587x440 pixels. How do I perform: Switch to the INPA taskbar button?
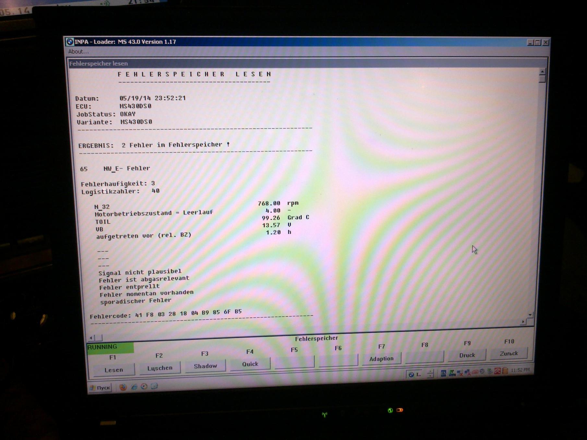[415, 375]
